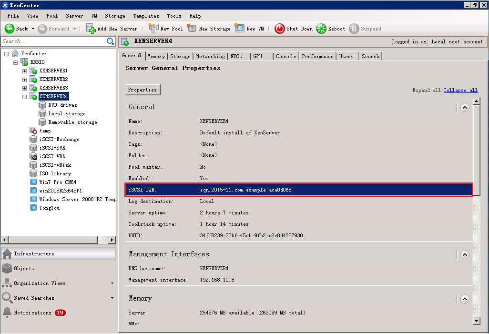Click the search magnifier icon

[111, 41]
